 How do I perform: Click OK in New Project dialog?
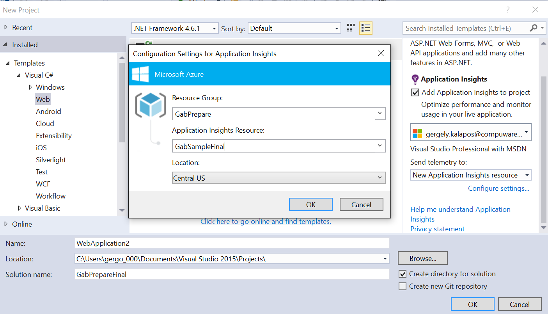[x=473, y=304]
